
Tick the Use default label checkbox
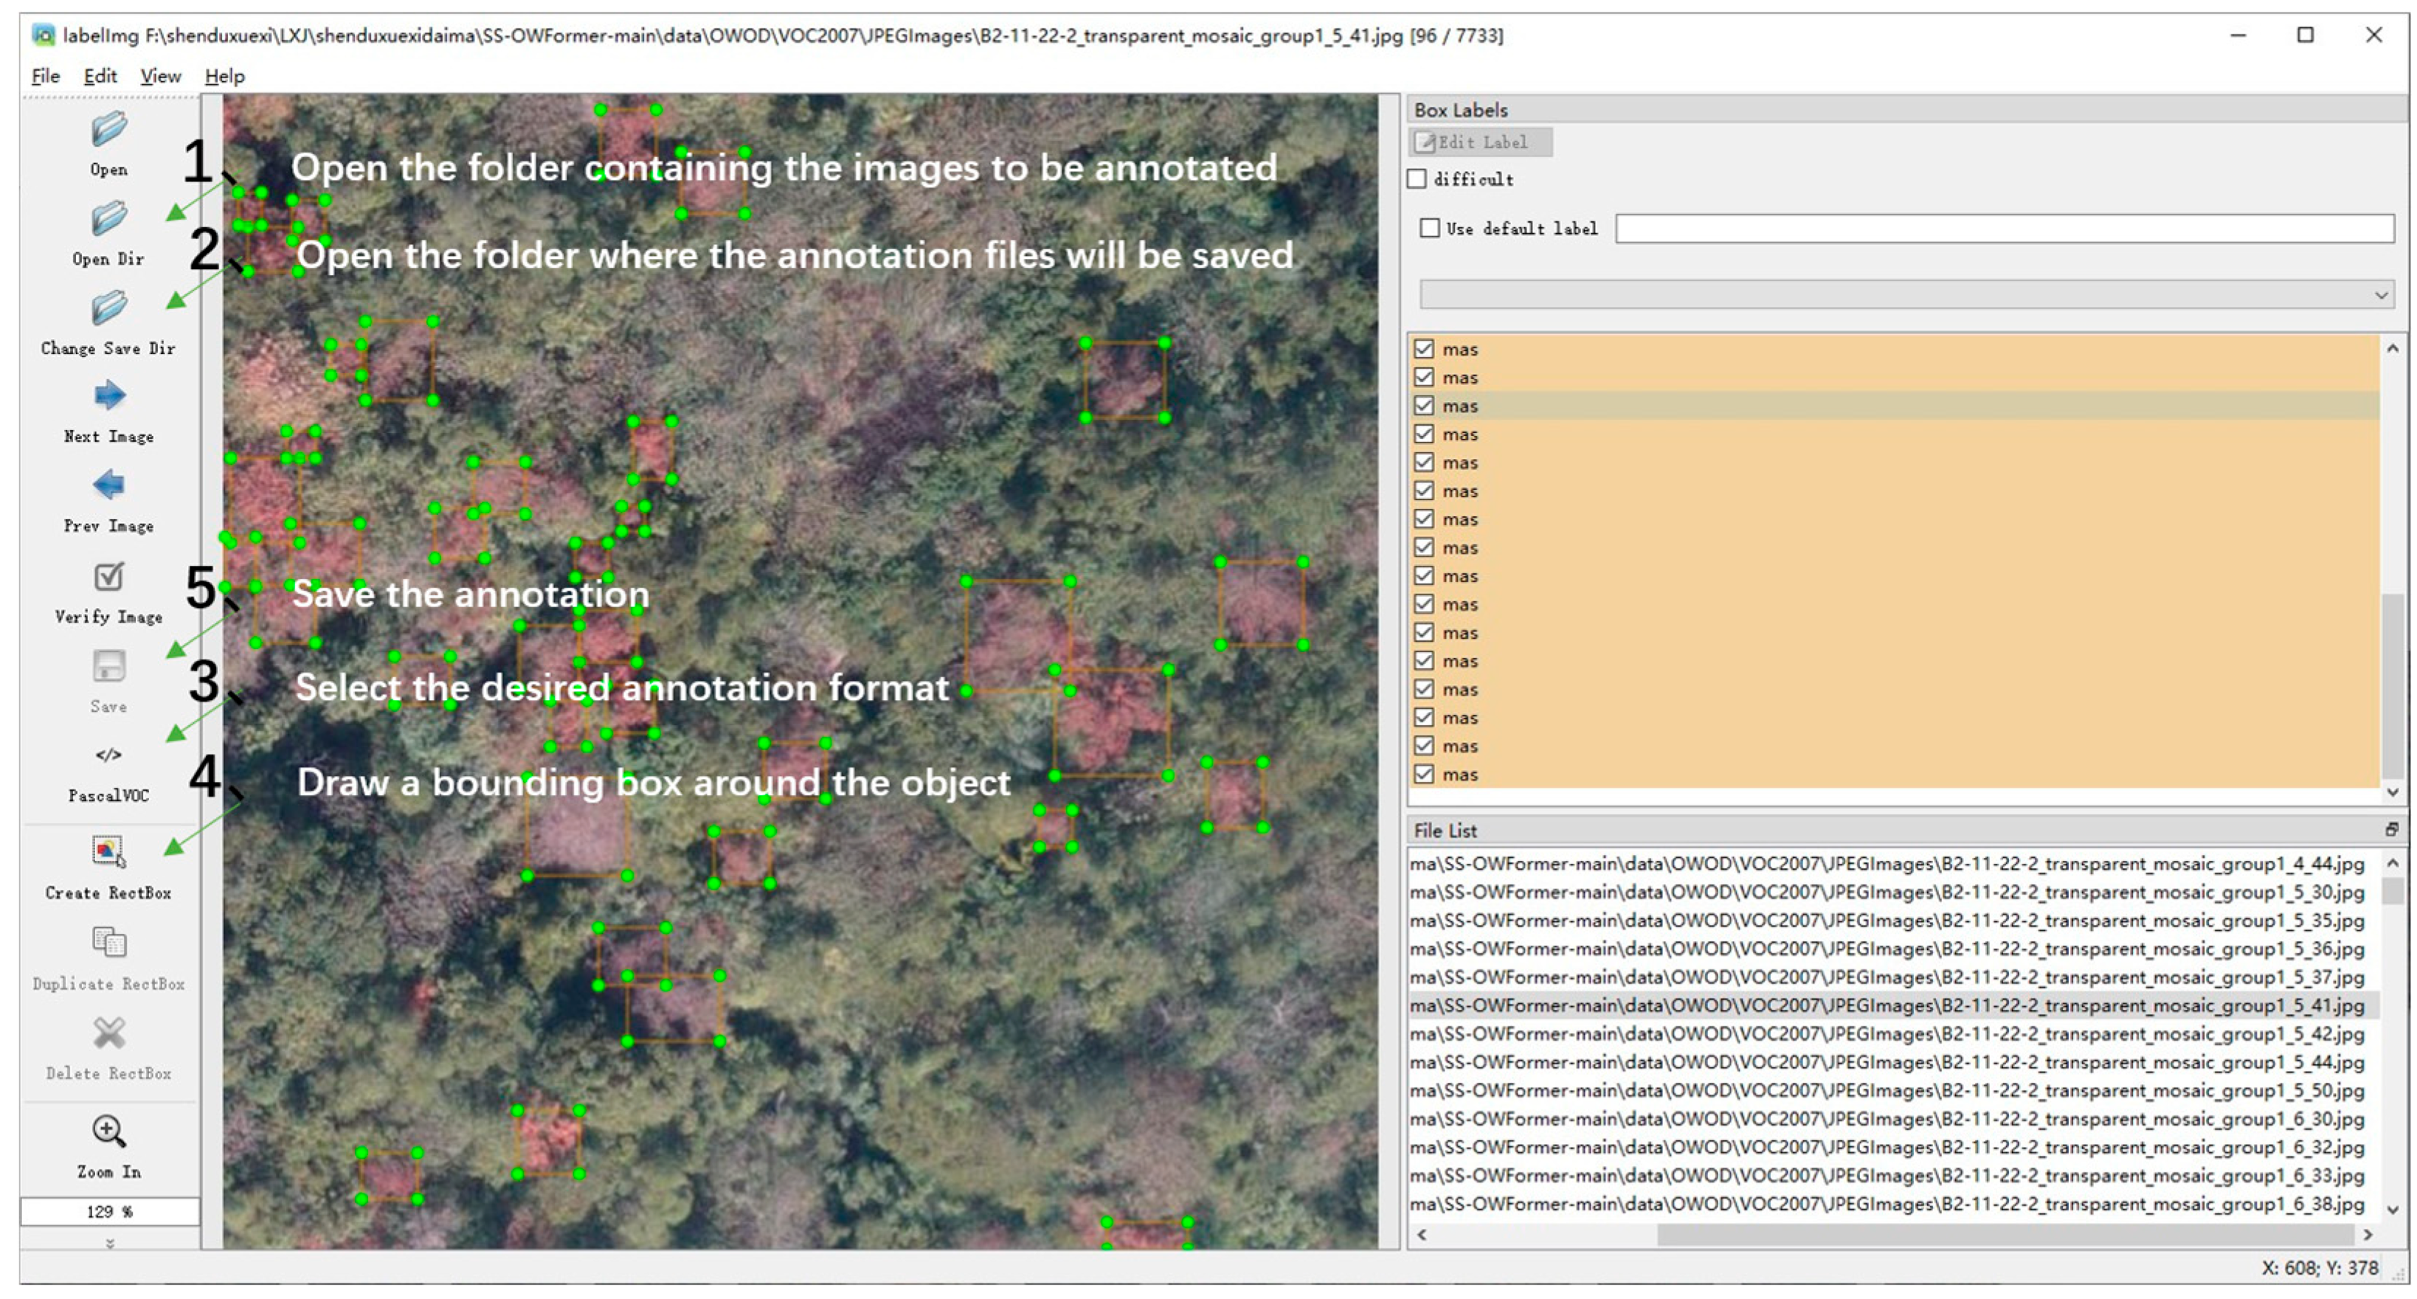coord(1430,228)
